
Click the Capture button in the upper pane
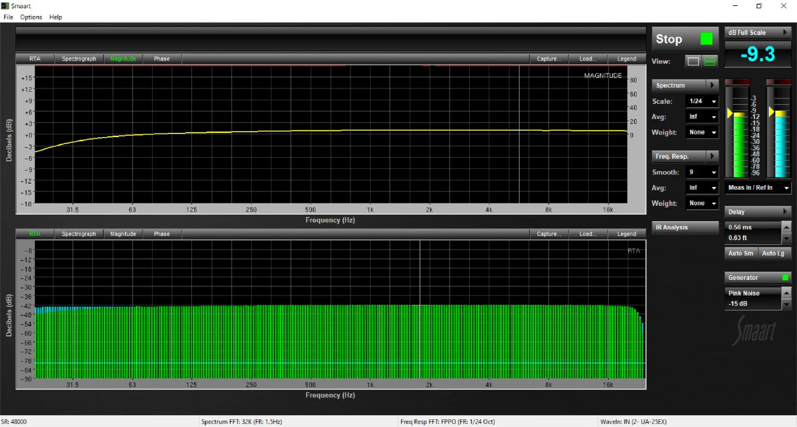click(x=548, y=59)
